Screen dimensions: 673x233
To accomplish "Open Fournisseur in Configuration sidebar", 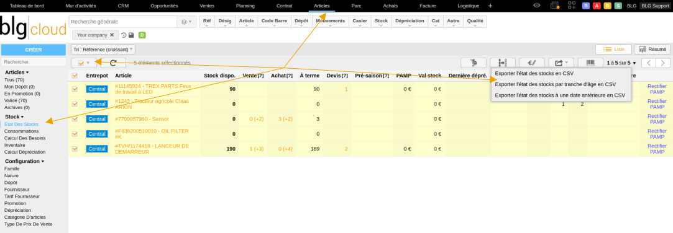I will click(17, 190).
